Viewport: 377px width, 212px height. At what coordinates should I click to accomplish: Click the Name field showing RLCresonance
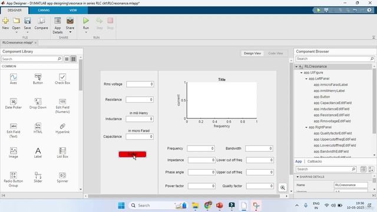click(x=351, y=185)
